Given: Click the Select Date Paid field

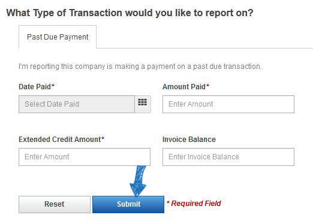Looking at the screenshot, I should [x=77, y=104].
